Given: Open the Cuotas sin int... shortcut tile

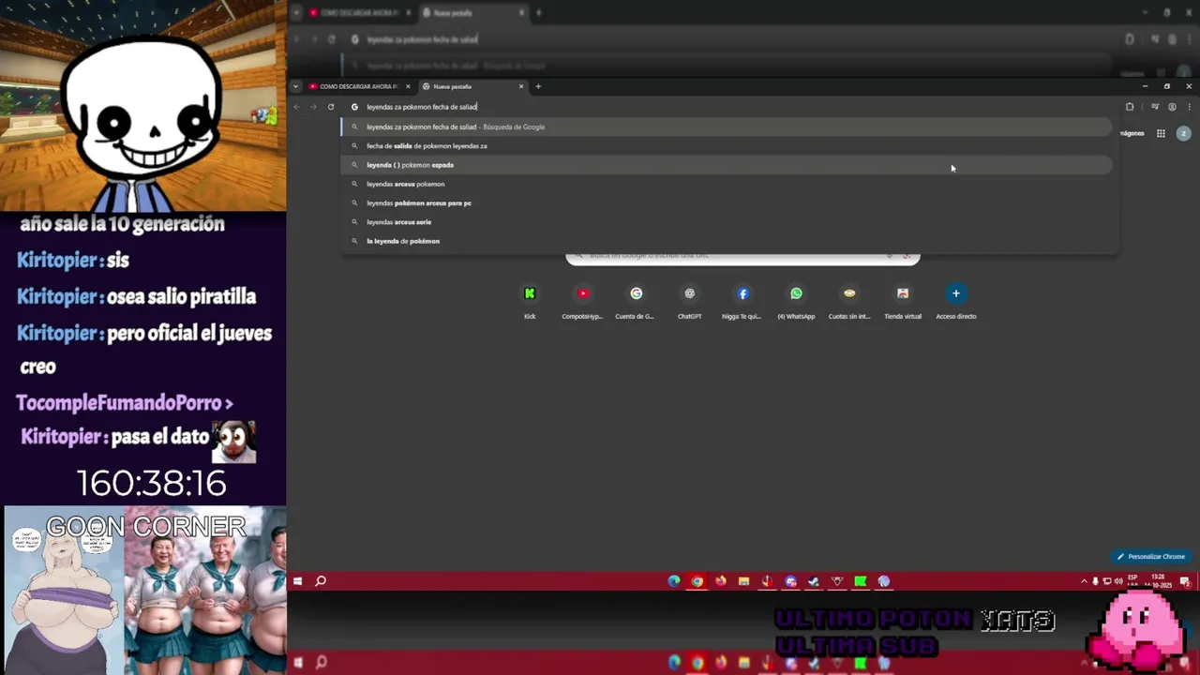Looking at the screenshot, I should pos(849,301).
